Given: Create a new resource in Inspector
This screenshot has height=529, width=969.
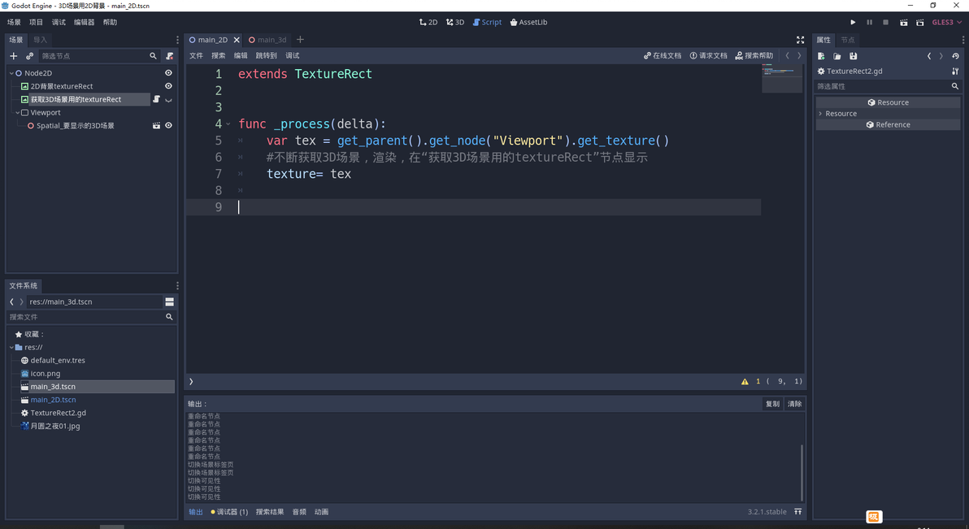Looking at the screenshot, I should tap(821, 55).
